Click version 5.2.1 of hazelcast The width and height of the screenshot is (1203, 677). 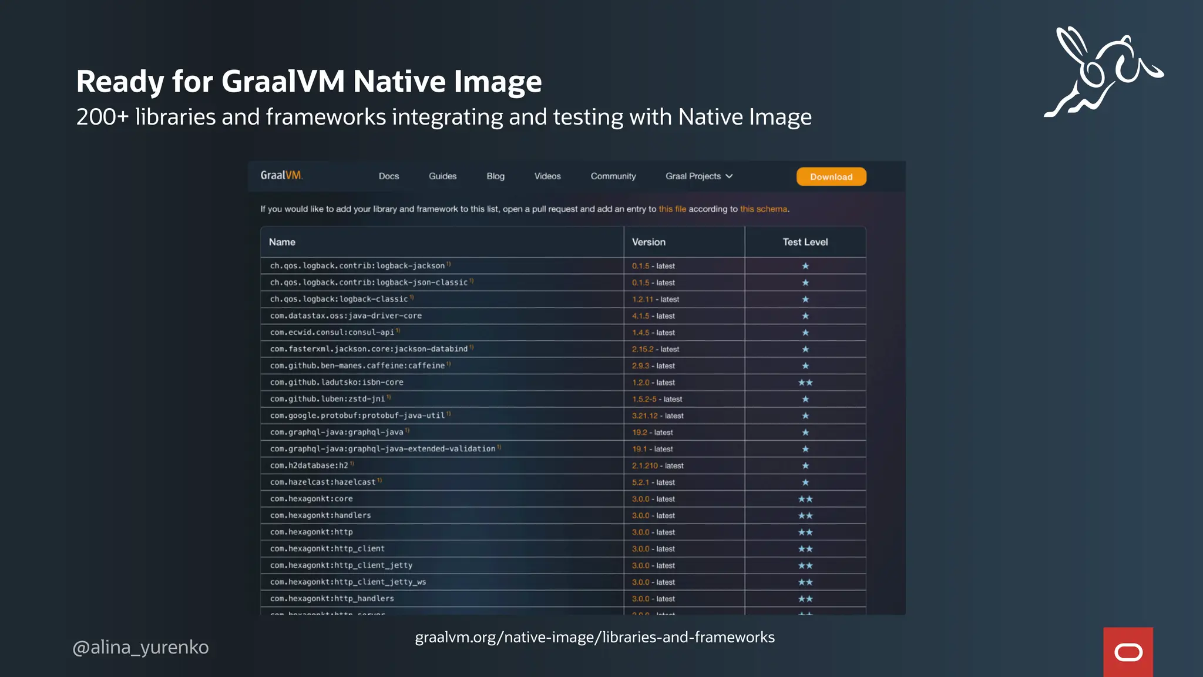click(x=640, y=482)
